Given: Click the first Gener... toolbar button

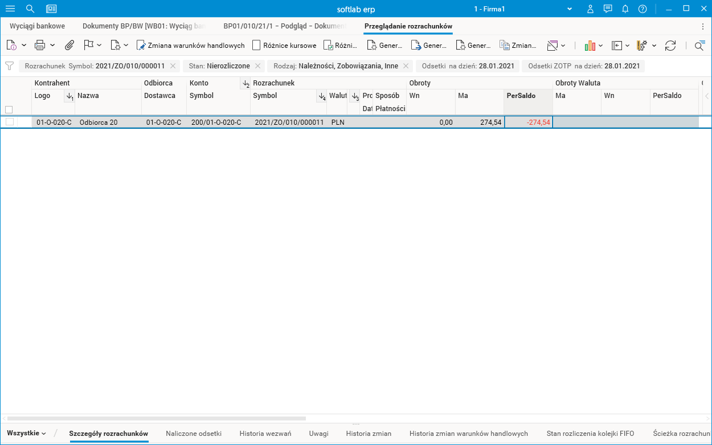Looking at the screenshot, I should pyautogui.click(x=384, y=45).
